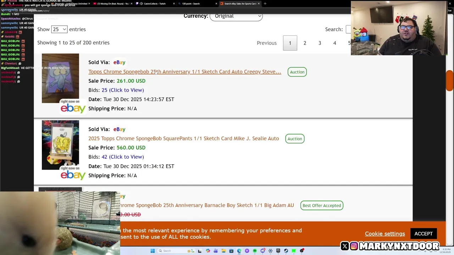The height and width of the screenshot is (255, 454).
Task: Click the 560.00 USD sale price
Action: [x=131, y=148]
